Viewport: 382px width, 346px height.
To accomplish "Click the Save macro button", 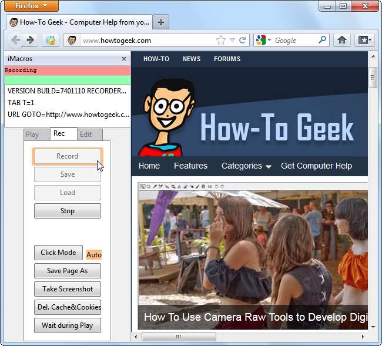I will [x=67, y=174].
